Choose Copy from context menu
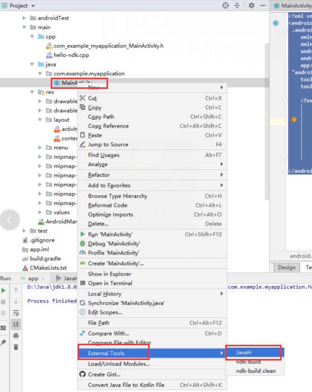Screen dimensions: 312x392 point(152,108)
